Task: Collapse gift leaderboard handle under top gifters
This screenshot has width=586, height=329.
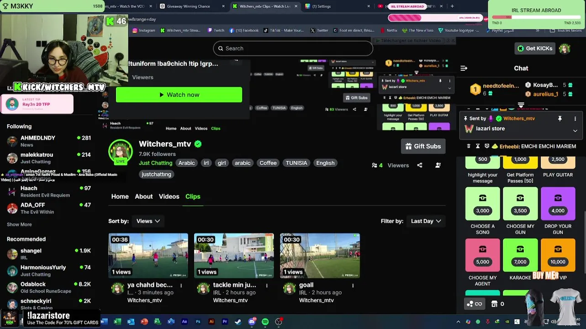Action: (x=521, y=105)
